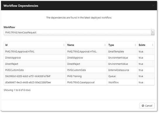
Task: Select the DirectApprove row Id cell
Action: point(35,58)
